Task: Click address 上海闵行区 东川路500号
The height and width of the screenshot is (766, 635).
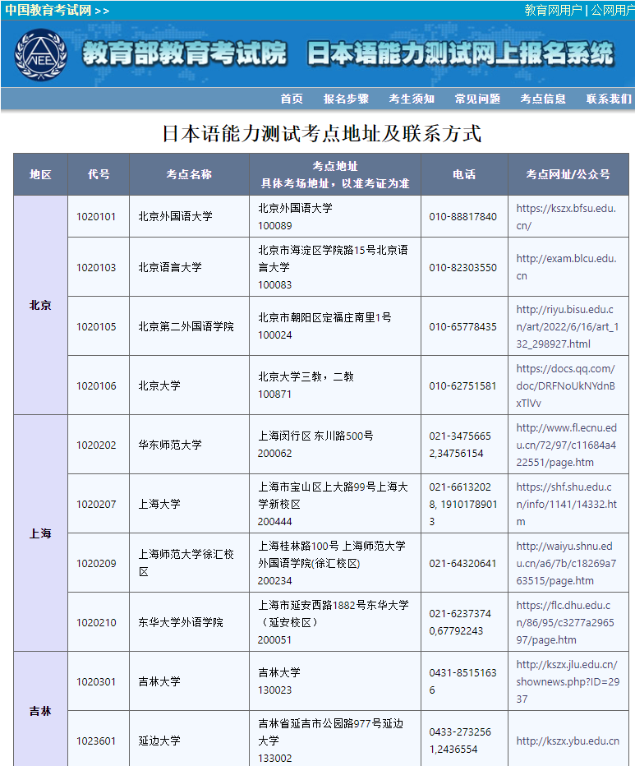Action: pyautogui.click(x=315, y=436)
